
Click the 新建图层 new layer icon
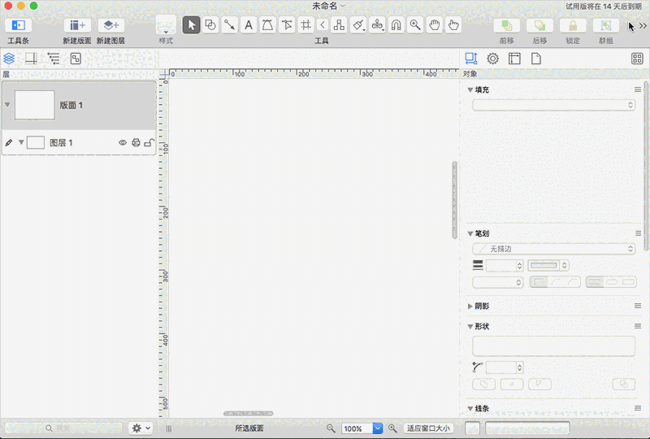coord(110,25)
